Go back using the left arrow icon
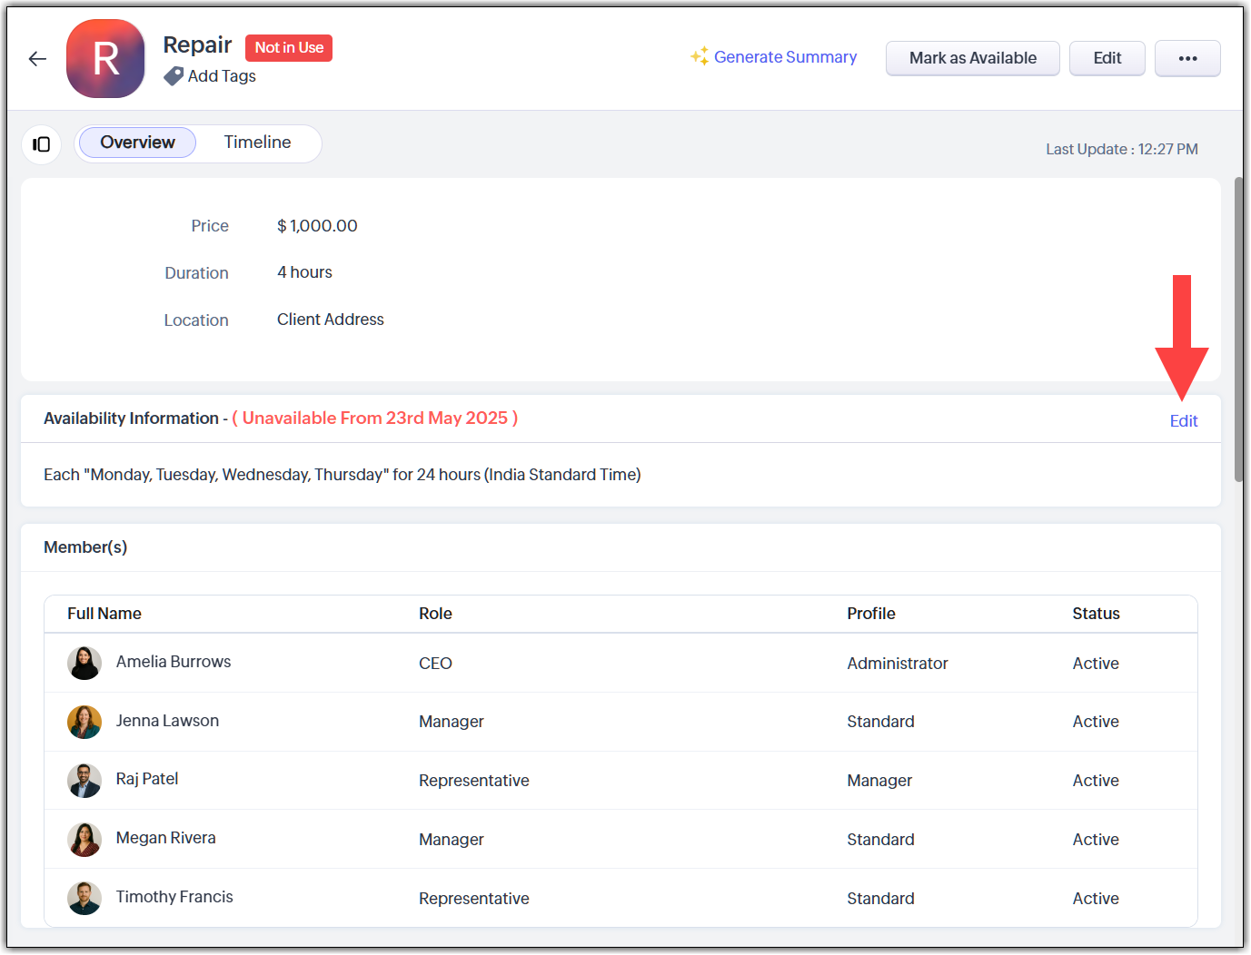This screenshot has width=1251, height=955. [x=37, y=59]
